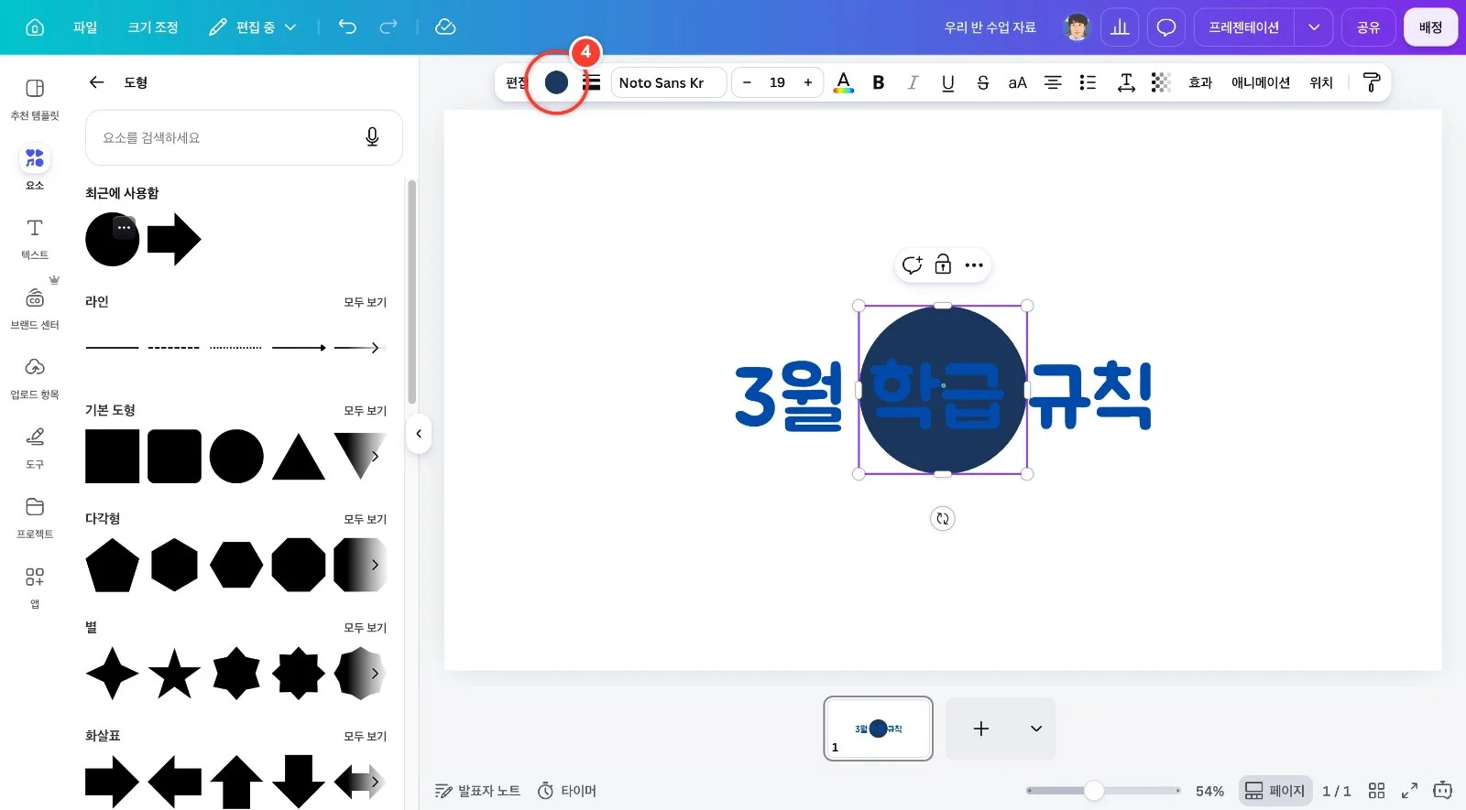Viewport: 1466px width, 810px height.
Task: Go back from the 도형 panel
Action: tap(96, 82)
